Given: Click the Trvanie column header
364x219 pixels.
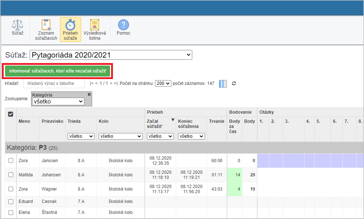Looking at the screenshot, I should 217,121.
